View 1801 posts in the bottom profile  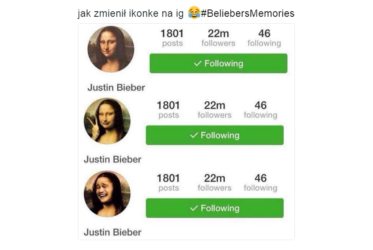tap(169, 182)
